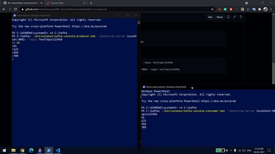Click the producer prompt line after 789
This screenshot has height=154, width=275.
[x=13, y=59]
